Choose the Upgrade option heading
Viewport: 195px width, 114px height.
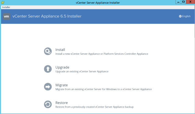pyautogui.click(x=62, y=67)
